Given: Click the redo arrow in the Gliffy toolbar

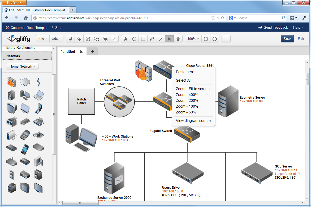Looking at the screenshot, I should (x=79, y=39).
